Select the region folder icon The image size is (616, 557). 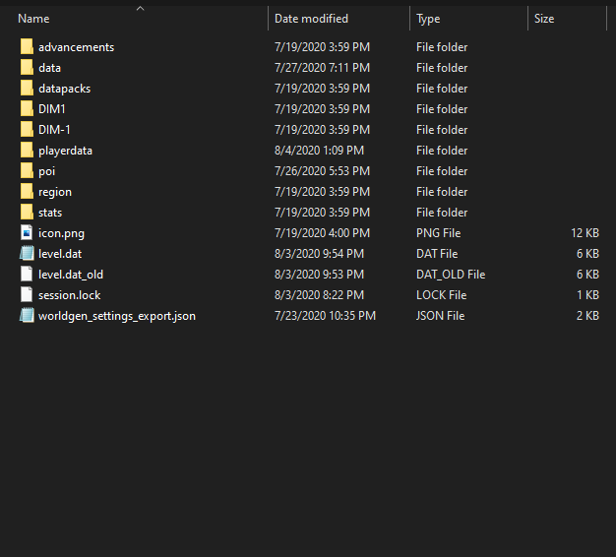[27, 192]
